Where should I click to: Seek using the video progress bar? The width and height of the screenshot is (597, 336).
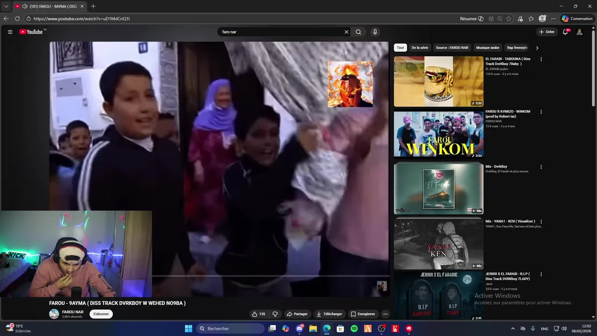[x=271, y=276]
